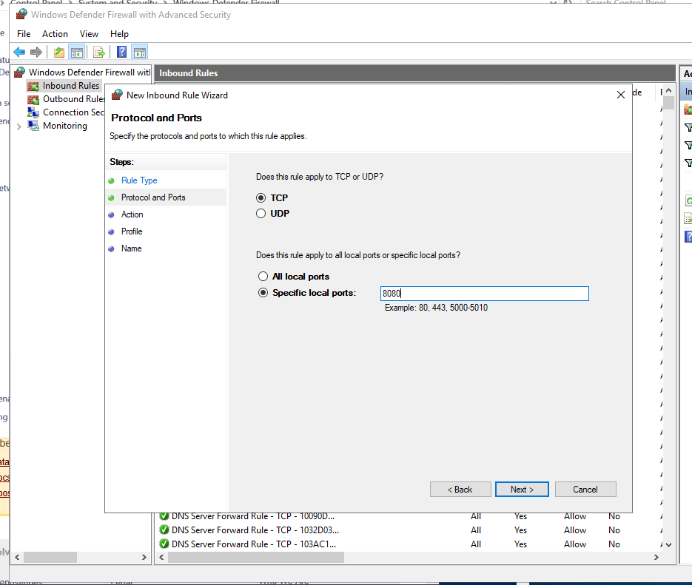Click the Forward arrow toolbar icon

[36, 52]
